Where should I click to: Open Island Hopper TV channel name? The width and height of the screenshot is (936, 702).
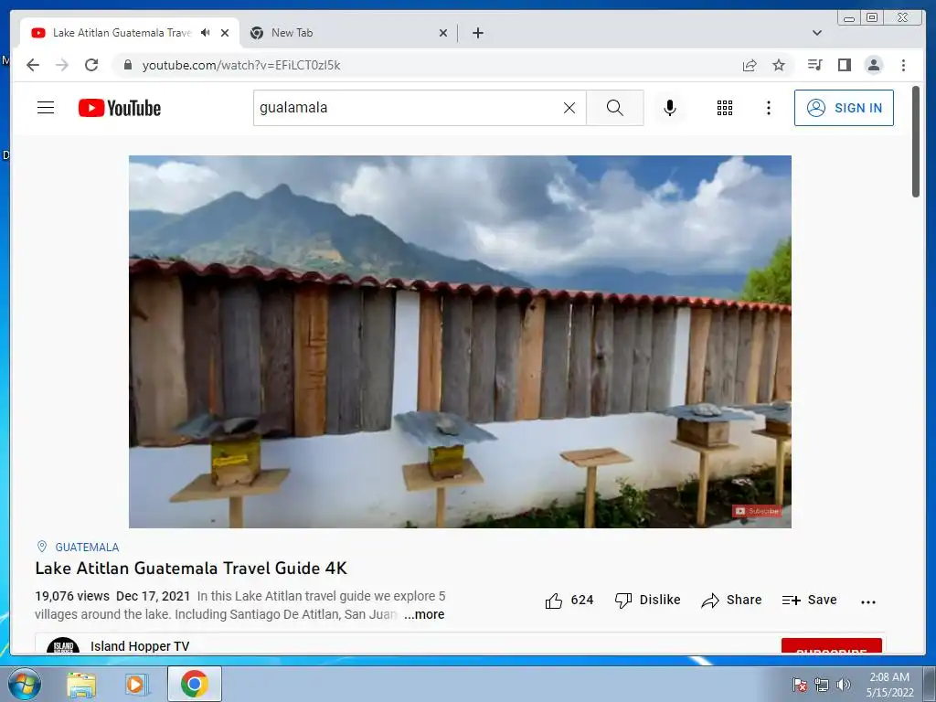pos(140,646)
